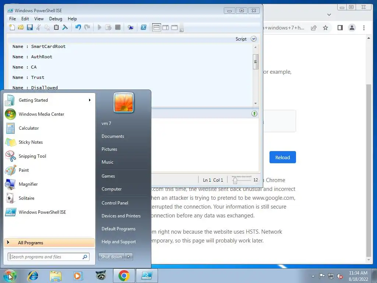The width and height of the screenshot is (377, 283).
Task: Expand the Getting Started submenu arrow
Action: pyautogui.click(x=90, y=100)
